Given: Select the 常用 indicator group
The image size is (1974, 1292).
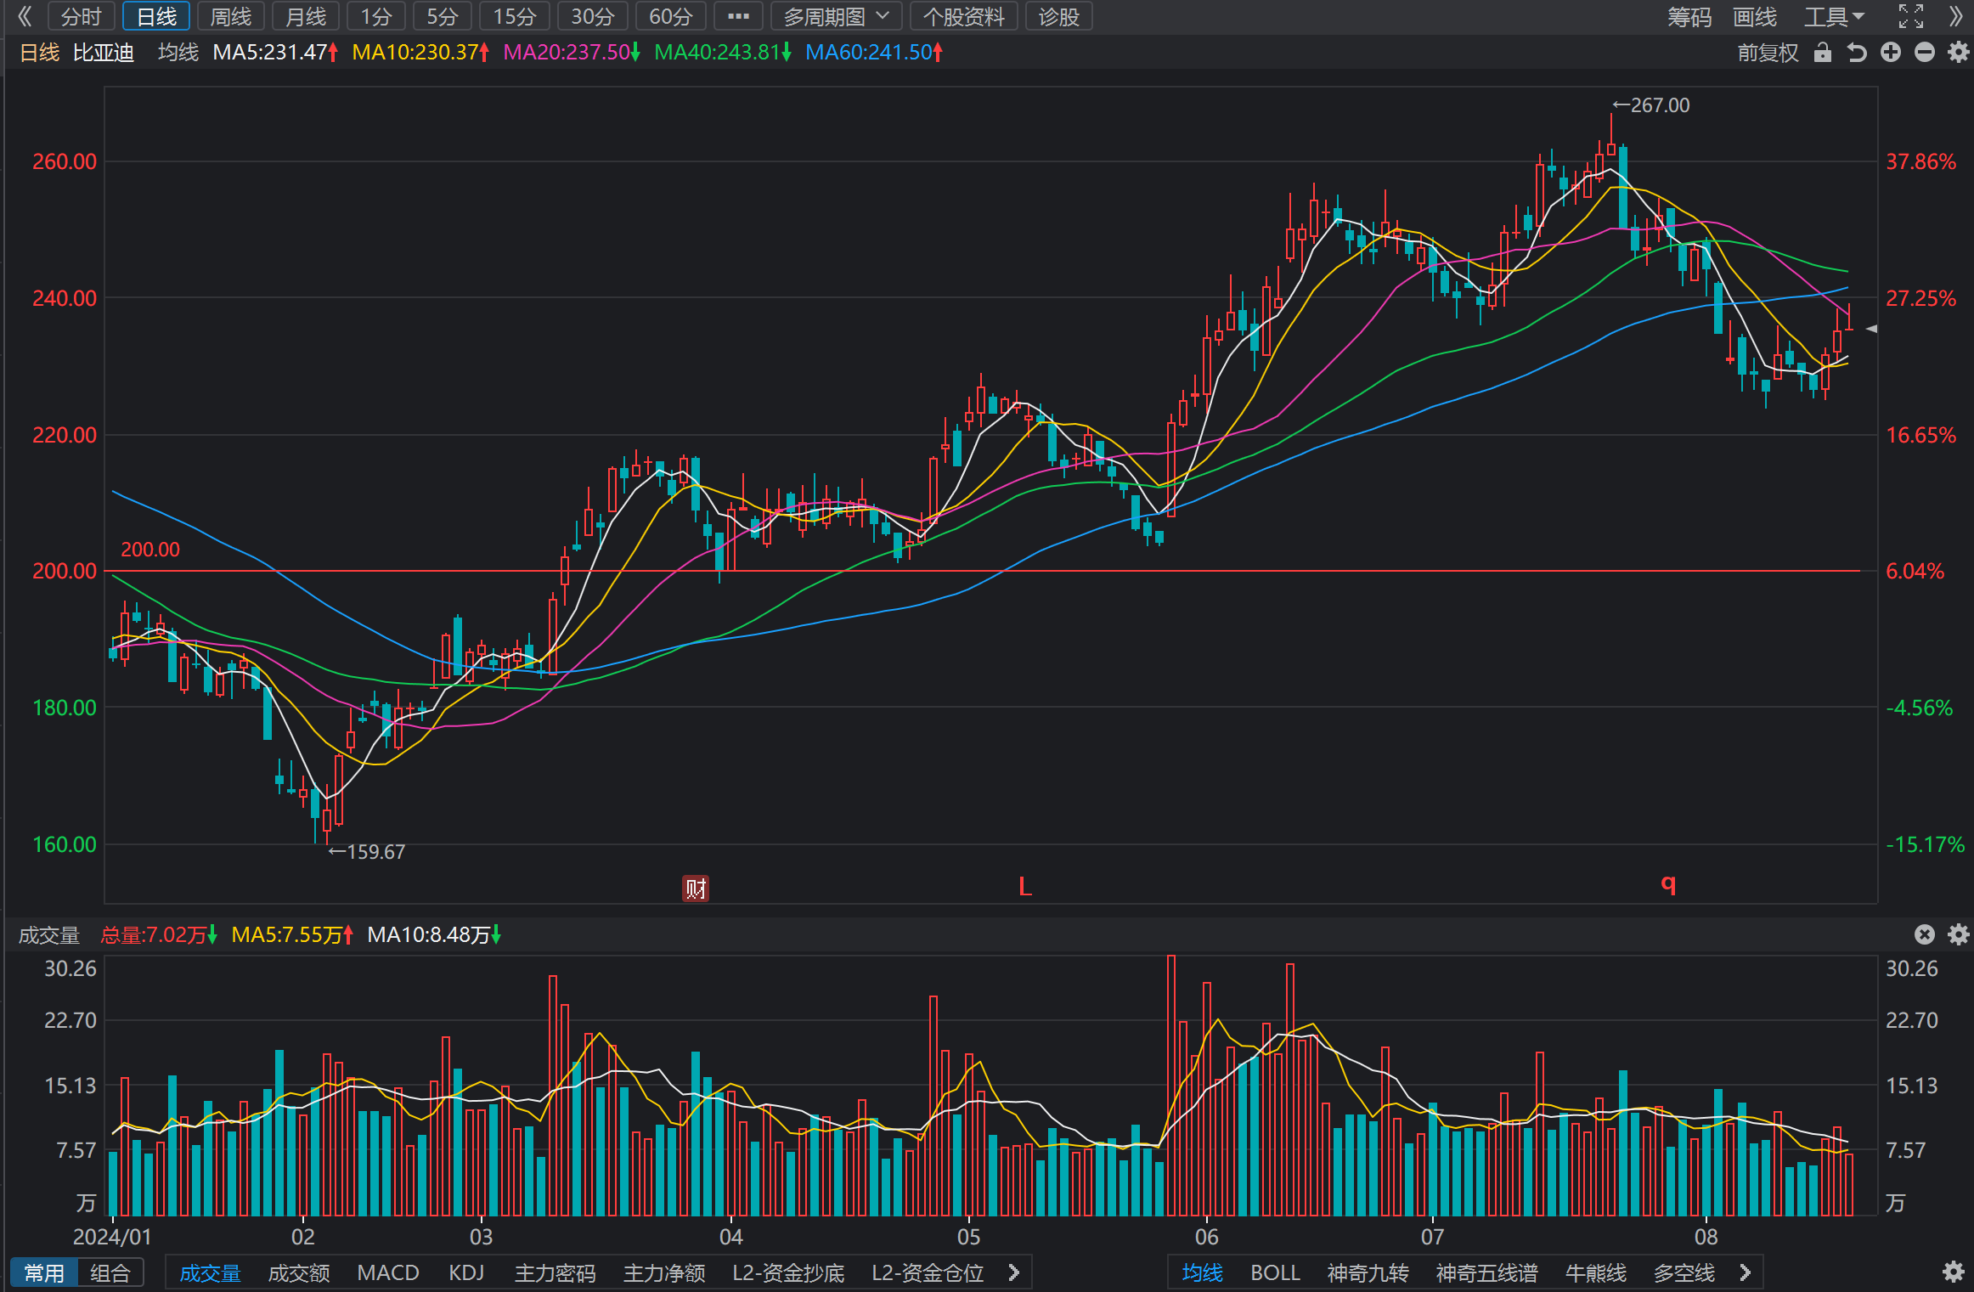Looking at the screenshot, I should [44, 1272].
